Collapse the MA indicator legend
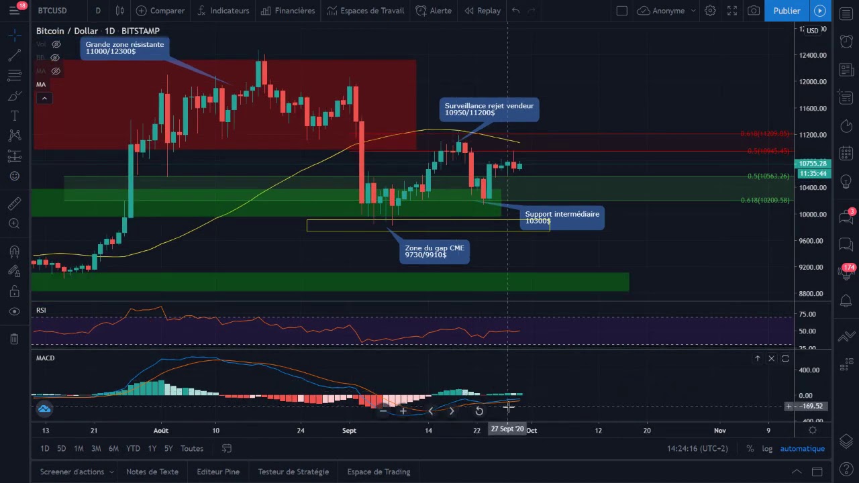Screen dimensions: 859x483 click(44, 98)
